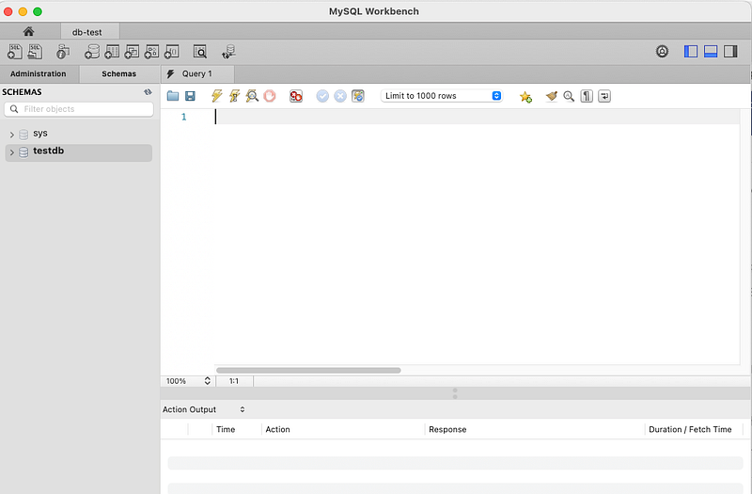Open the object inspector info icon

(x=63, y=52)
